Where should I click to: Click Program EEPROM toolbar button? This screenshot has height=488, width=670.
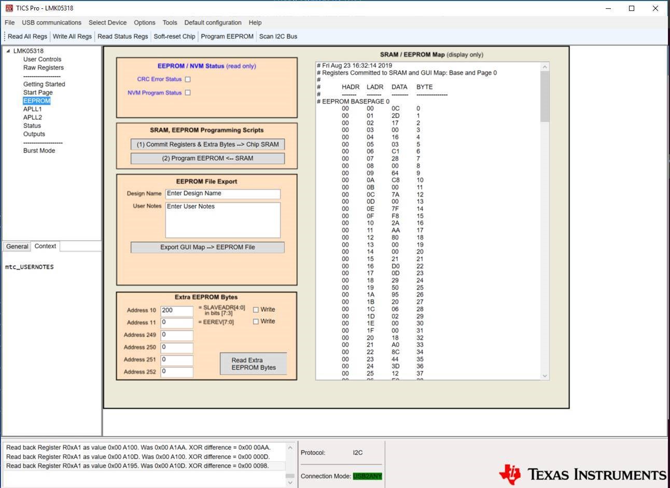point(227,36)
